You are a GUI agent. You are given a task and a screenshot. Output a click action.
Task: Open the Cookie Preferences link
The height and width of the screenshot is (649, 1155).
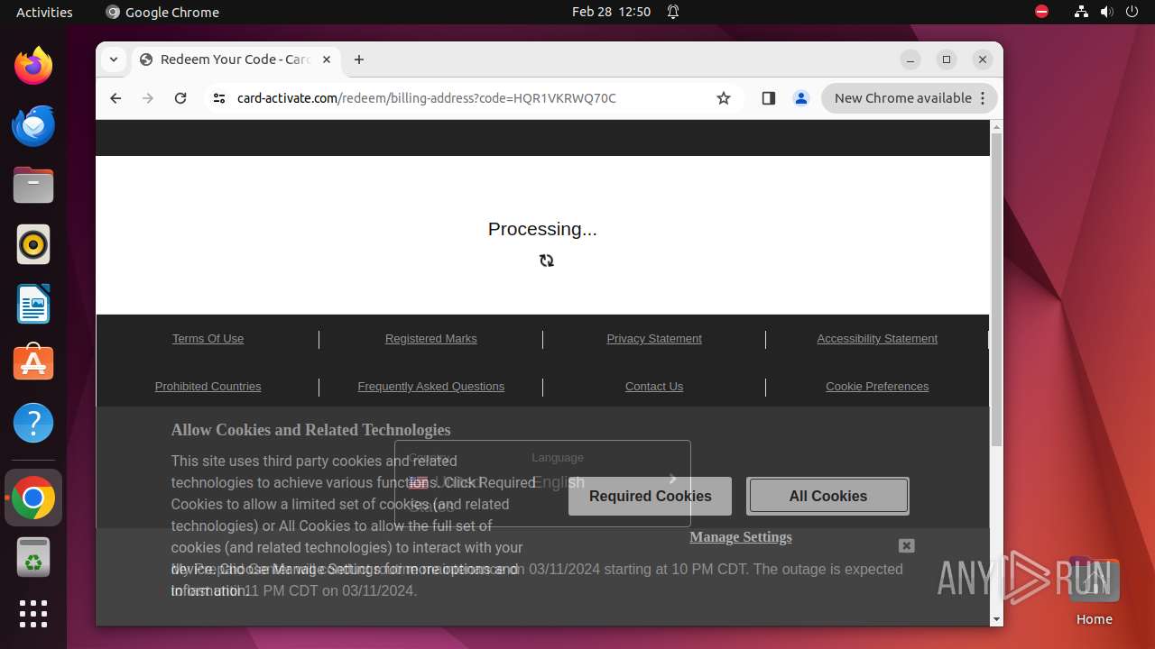pyautogui.click(x=877, y=387)
